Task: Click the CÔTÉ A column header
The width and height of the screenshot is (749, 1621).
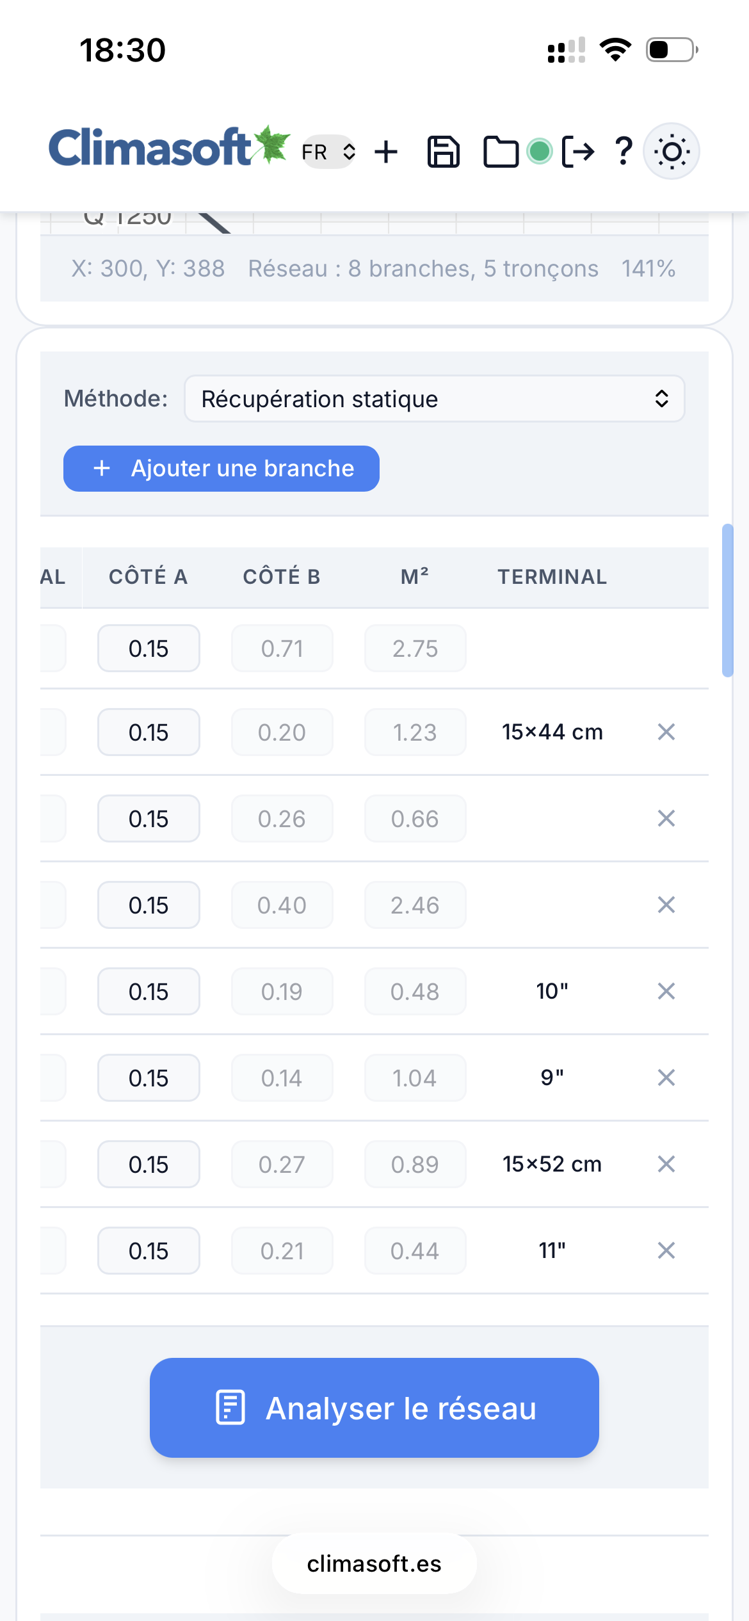Action: point(149,577)
